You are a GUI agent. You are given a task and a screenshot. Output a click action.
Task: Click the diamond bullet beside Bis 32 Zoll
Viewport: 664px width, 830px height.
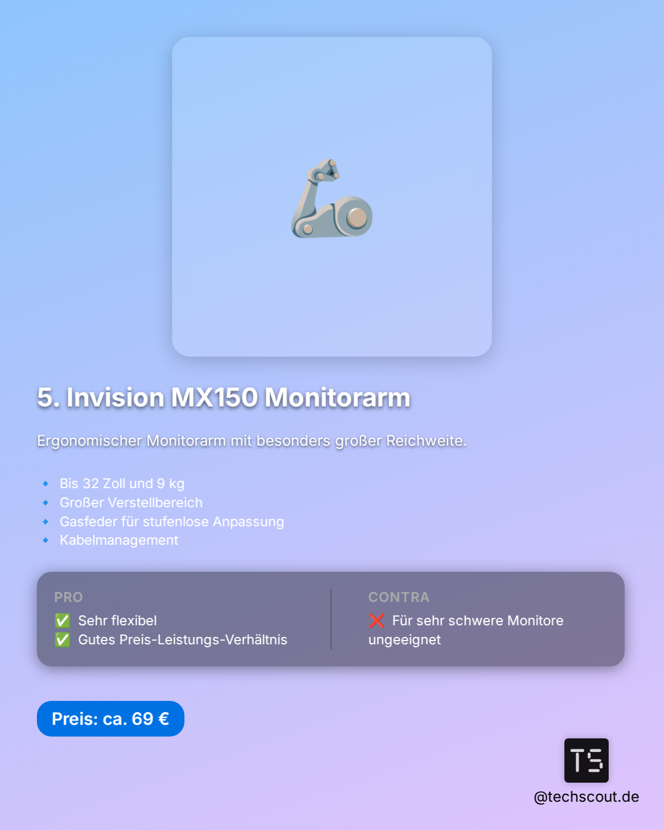[45, 484]
